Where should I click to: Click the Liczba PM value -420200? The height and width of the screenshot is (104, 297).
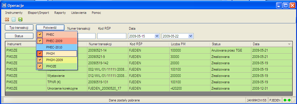tap(190, 88)
